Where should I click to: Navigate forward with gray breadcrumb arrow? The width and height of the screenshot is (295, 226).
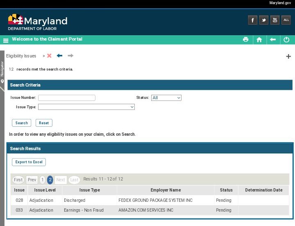click(x=70, y=55)
